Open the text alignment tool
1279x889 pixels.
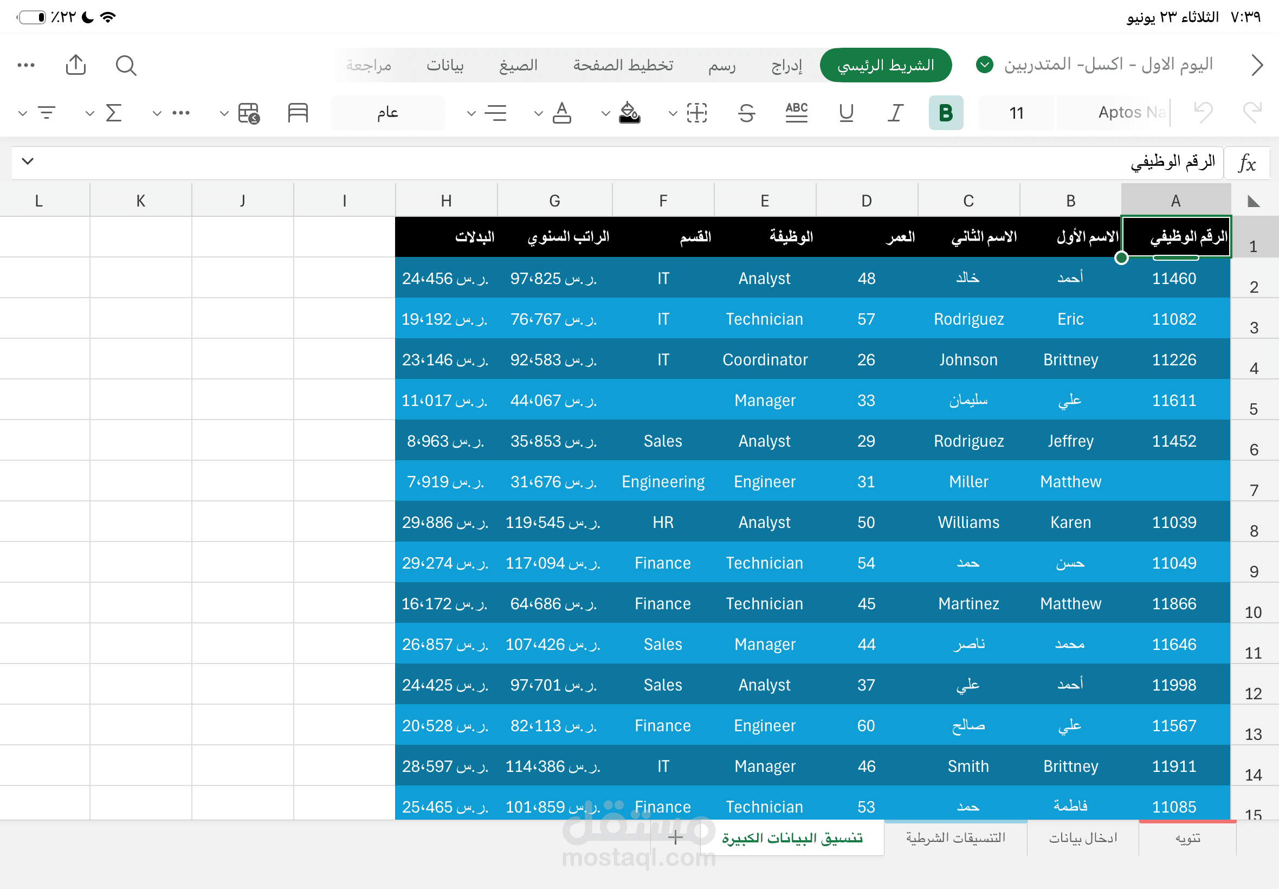(495, 113)
